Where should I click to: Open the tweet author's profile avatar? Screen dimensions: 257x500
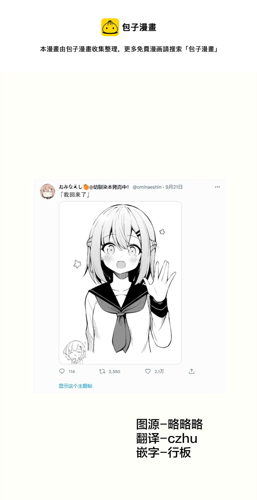(48, 191)
